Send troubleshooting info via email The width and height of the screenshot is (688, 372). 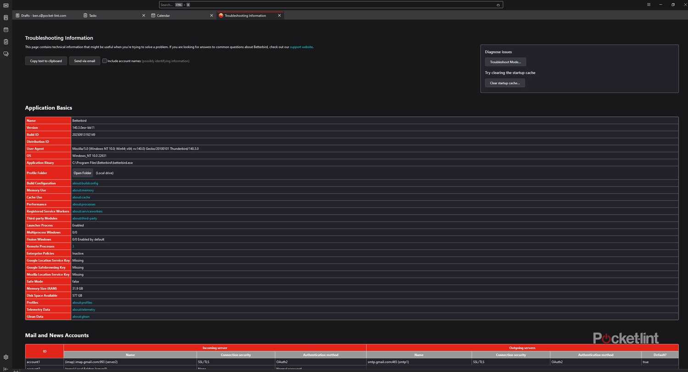[84, 60]
